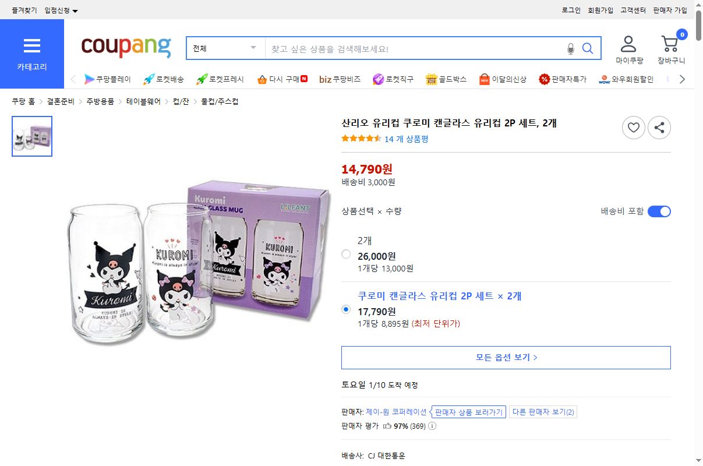Open the 전체 search category dropdown
The height and width of the screenshot is (466, 703).
[225, 48]
